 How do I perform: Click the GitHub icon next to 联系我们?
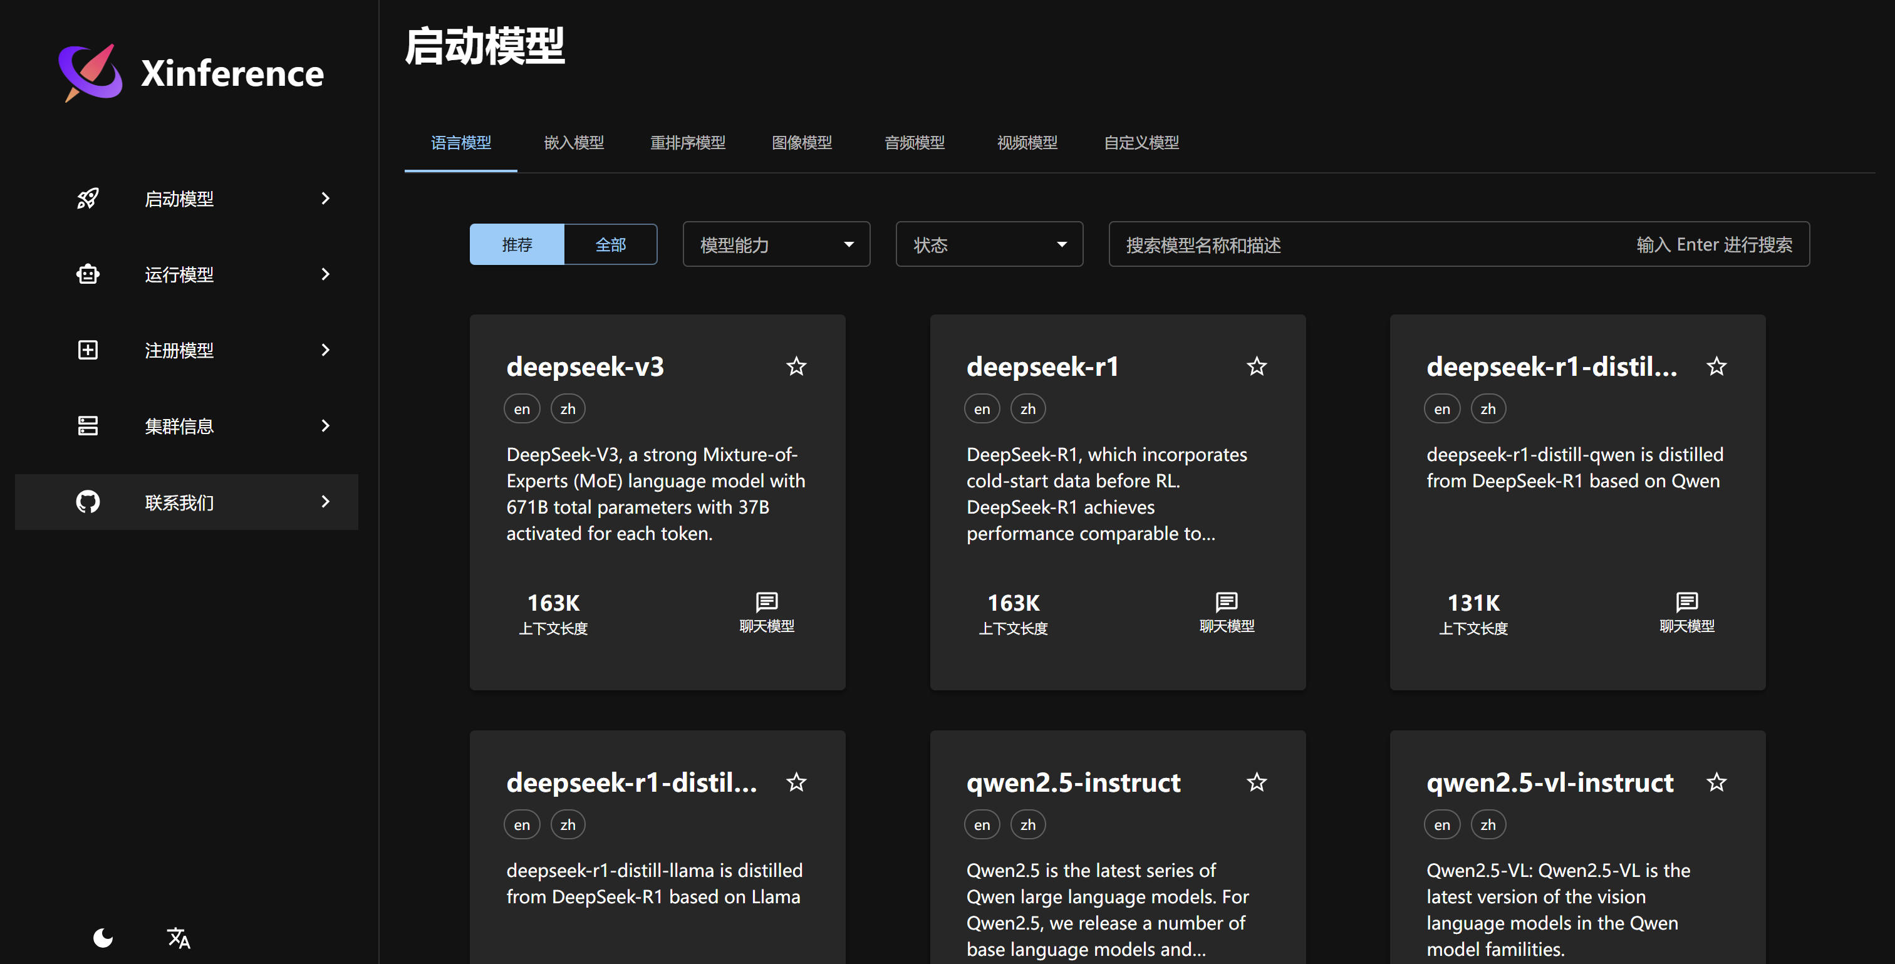(x=88, y=502)
